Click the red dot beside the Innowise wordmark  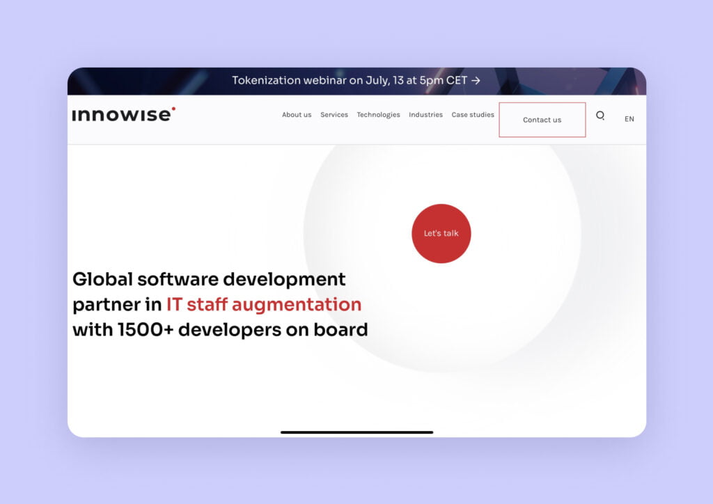coord(173,109)
